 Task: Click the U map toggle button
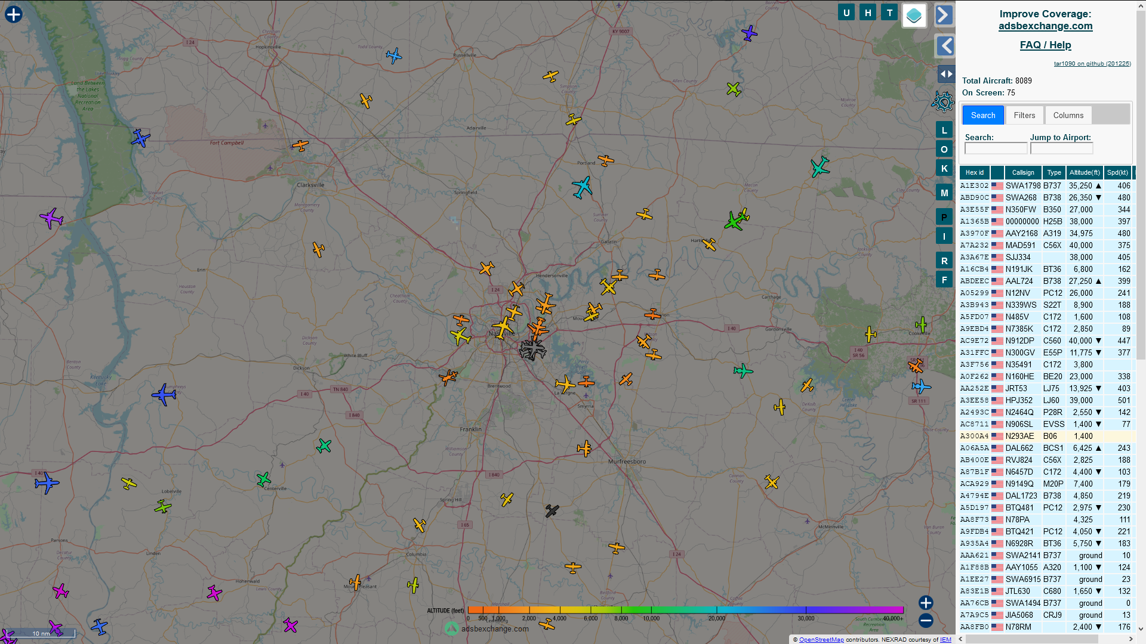(846, 13)
